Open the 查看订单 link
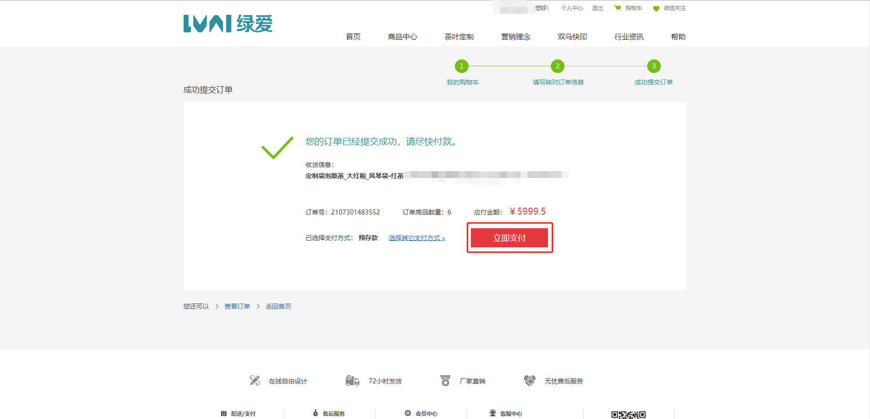 coord(237,306)
